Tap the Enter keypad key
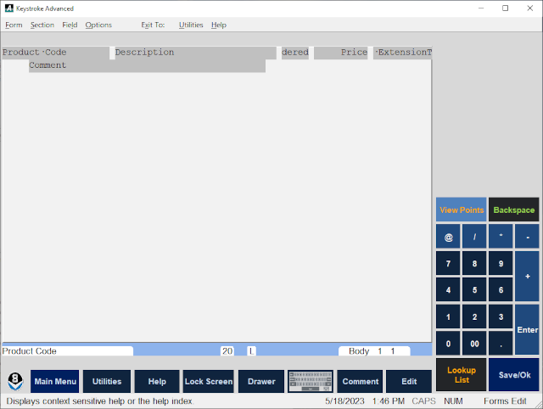Image resolution: width=543 pixels, height=409 pixels. pyautogui.click(x=527, y=329)
